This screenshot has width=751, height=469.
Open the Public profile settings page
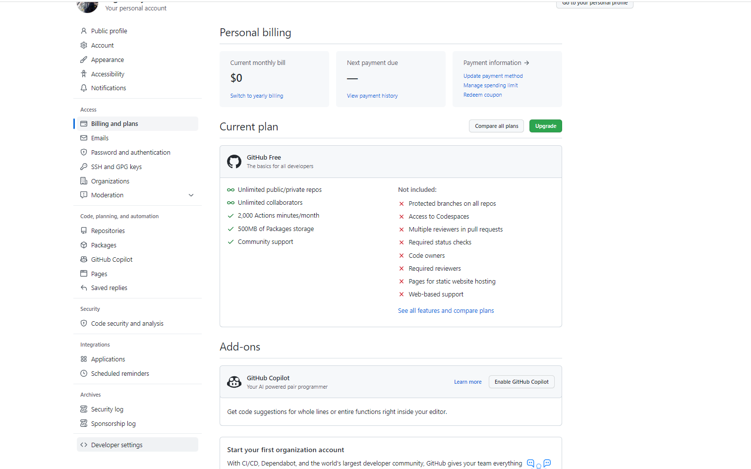(138, 31)
